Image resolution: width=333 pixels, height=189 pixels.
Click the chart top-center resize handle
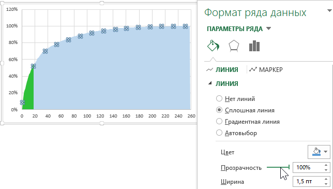pos(102,3)
